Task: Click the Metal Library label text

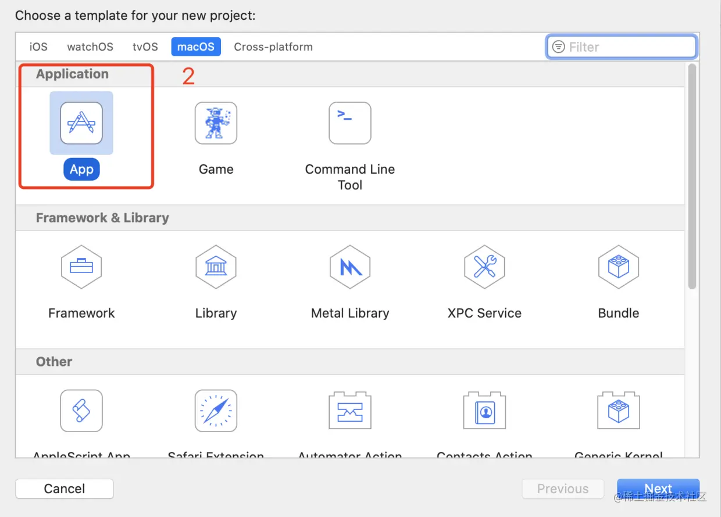Action: (350, 313)
